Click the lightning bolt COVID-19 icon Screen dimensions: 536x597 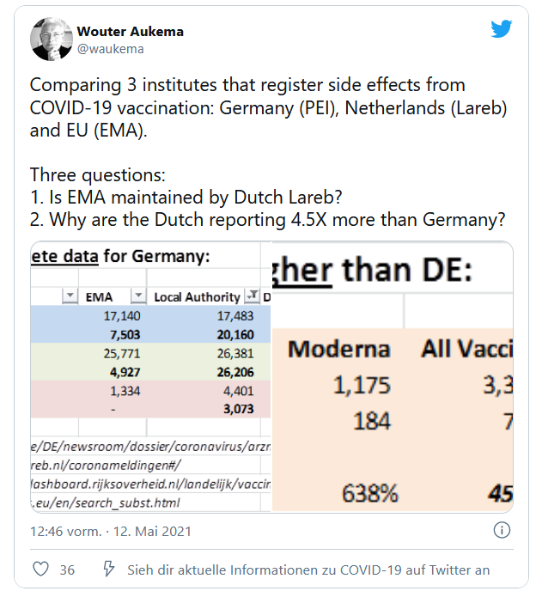pyautogui.click(x=108, y=569)
